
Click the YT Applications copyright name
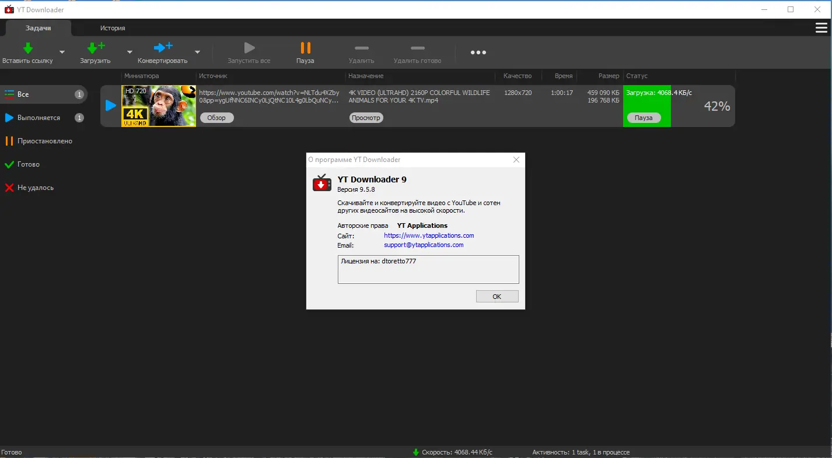(422, 226)
